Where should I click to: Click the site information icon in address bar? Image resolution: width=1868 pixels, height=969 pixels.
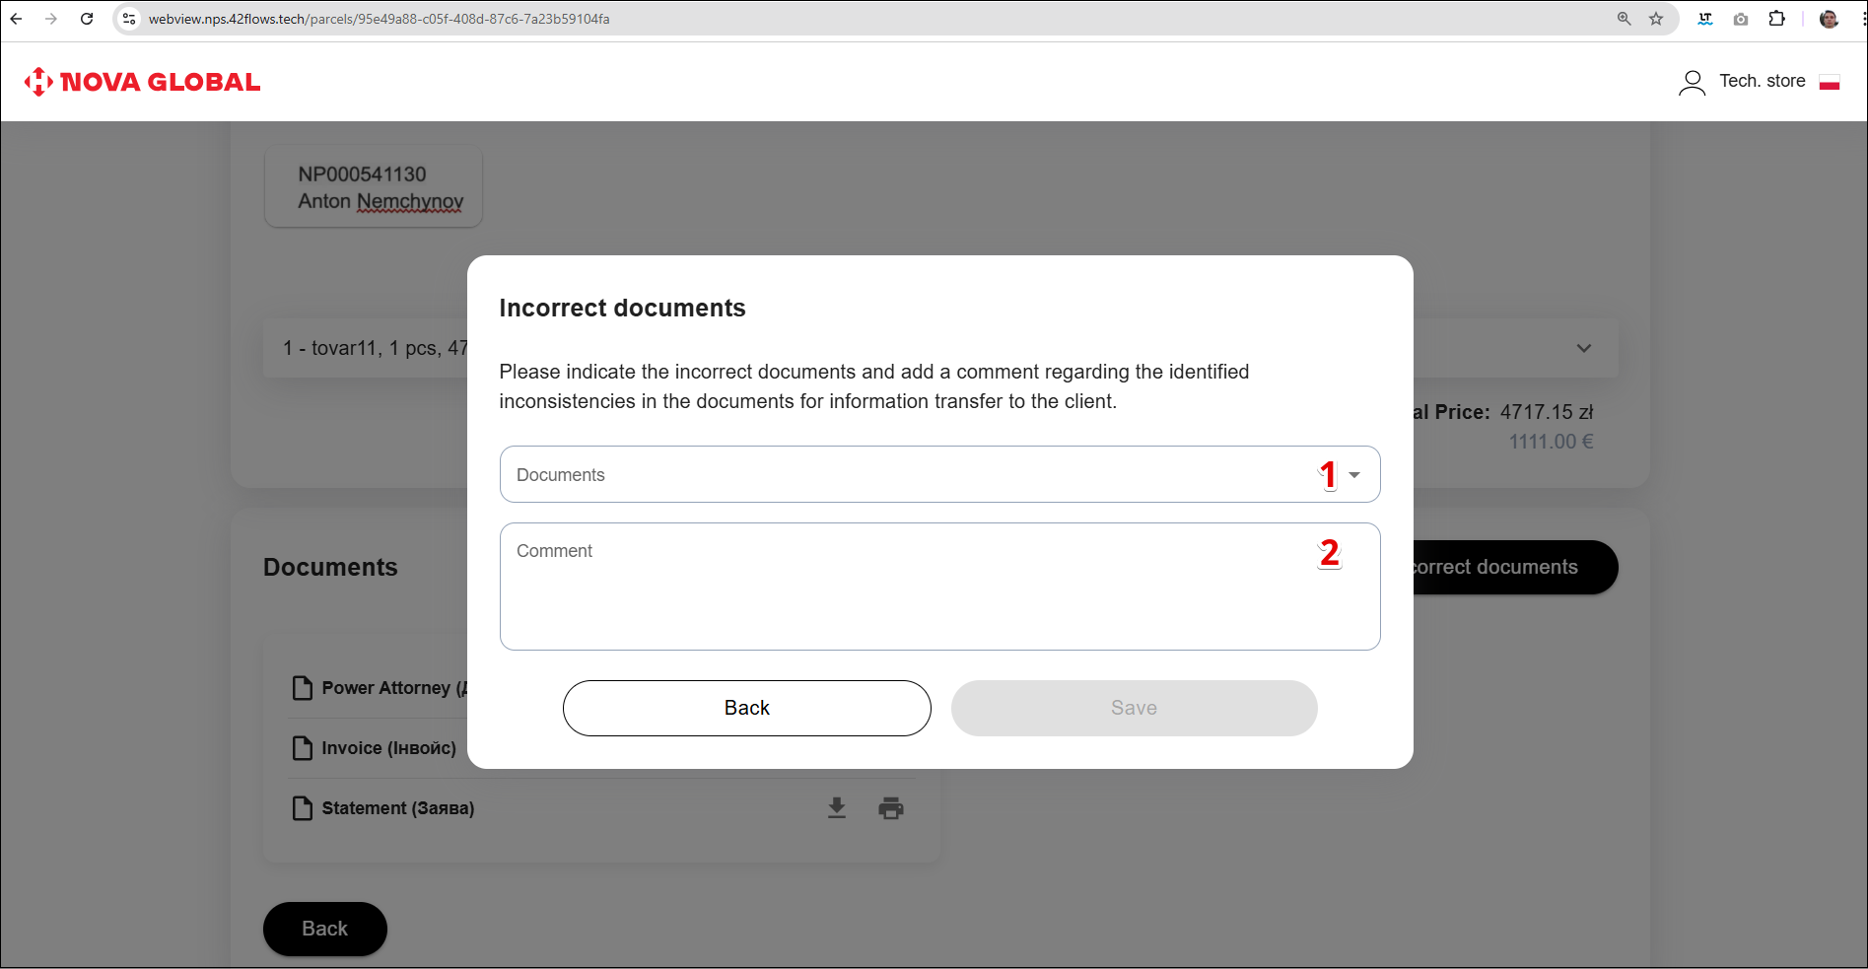tap(129, 19)
